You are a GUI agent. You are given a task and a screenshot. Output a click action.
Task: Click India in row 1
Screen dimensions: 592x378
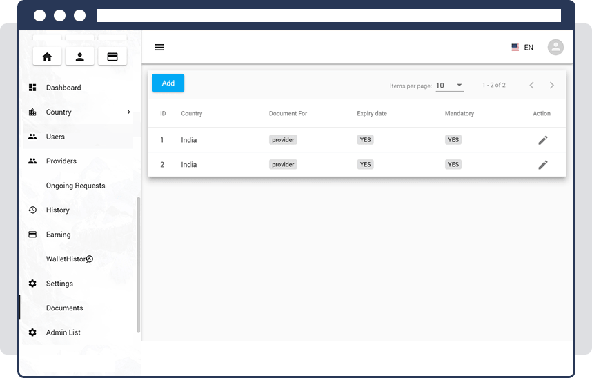(189, 140)
